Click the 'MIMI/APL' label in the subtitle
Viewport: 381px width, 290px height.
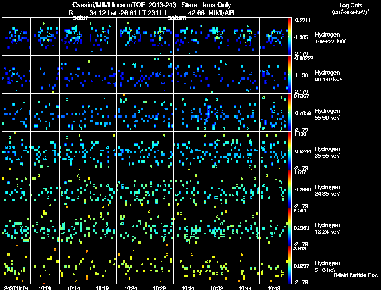pos(222,13)
